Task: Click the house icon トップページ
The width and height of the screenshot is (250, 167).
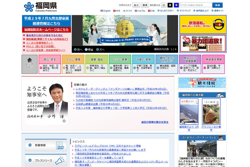Action: [30, 64]
